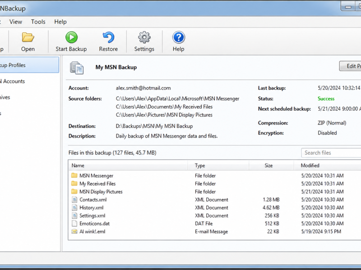The height and width of the screenshot is (270, 361).
Task: Click the DAT File type cell
Action: tap(204, 223)
